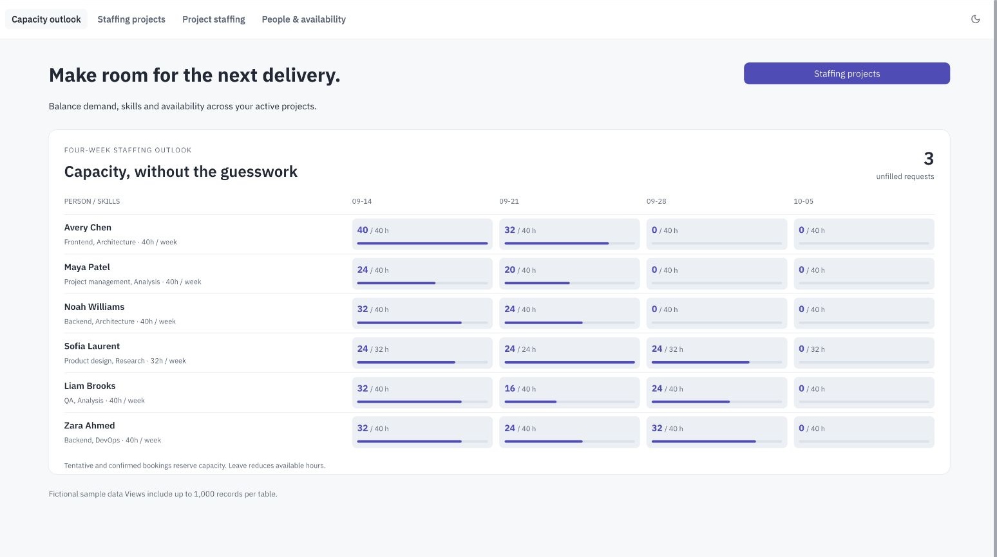Click the 3 unfilled requests counter
This screenshot has height=557, width=997.
(x=905, y=165)
